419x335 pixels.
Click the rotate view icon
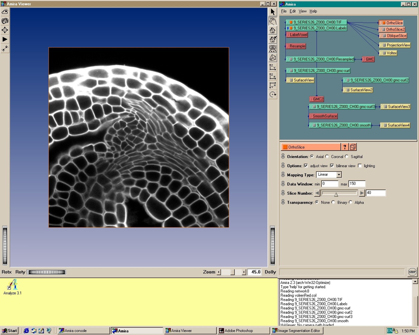[273, 95]
